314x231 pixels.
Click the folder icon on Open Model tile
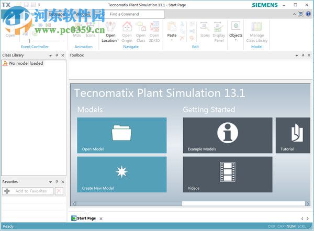[121, 133]
